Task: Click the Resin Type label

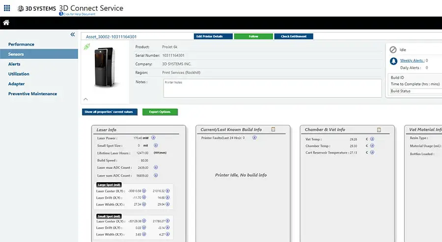Action: tap(419, 138)
